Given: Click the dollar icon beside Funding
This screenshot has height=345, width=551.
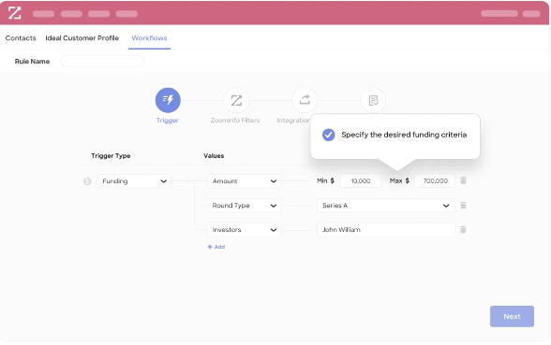Looking at the screenshot, I should 87,181.
